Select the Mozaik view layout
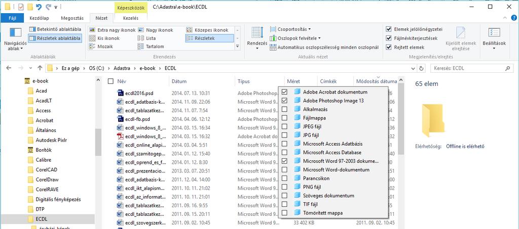Image resolution: width=519 pixels, height=229 pixels. pos(101,47)
